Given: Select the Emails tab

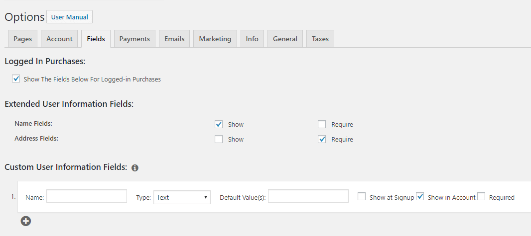Looking at the screenshot, I should click(x=174, y=39).
